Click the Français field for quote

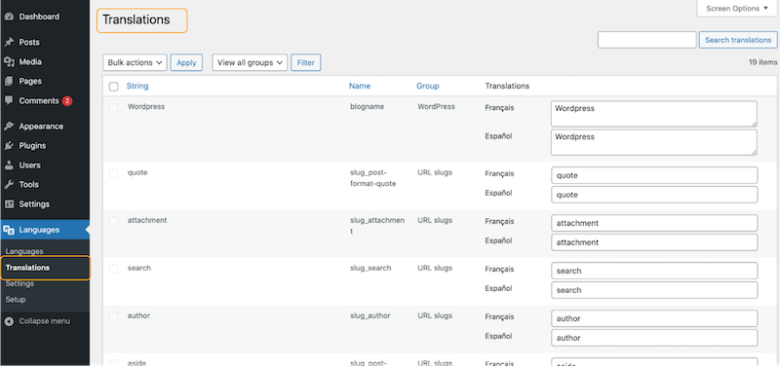[654, 175]
